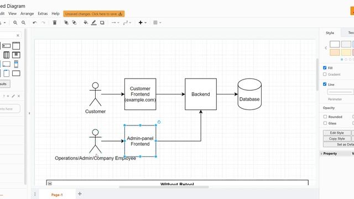Image resolution: width=354 pixels, height=199 pixels.
Task: Select the Customer actor figure
Action: (x=95, y=94)
